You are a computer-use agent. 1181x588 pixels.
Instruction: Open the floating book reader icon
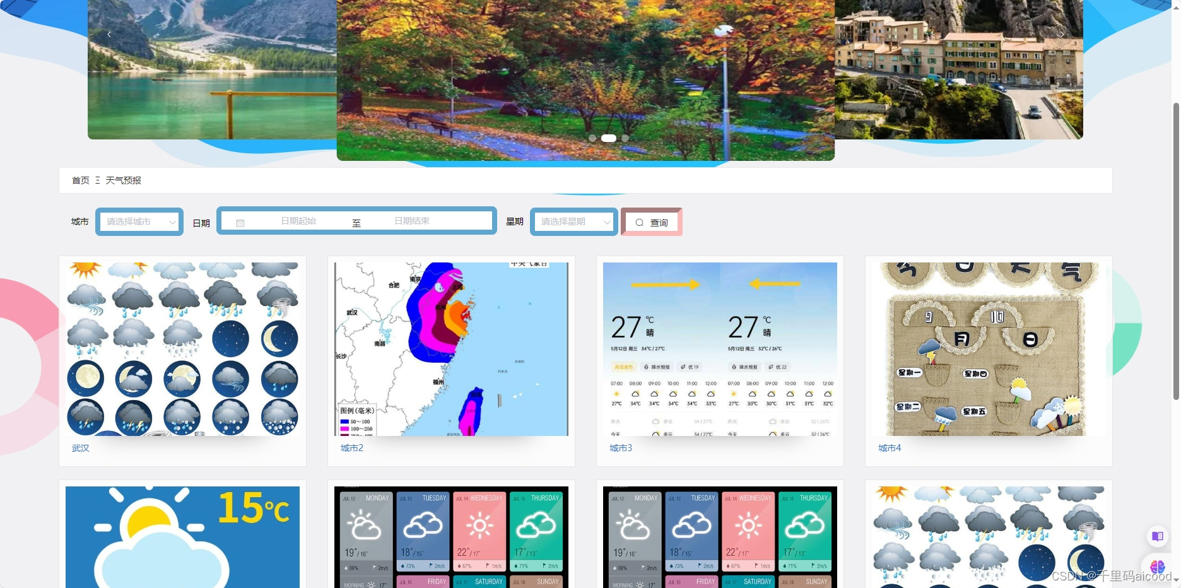pyautogui.click(x=1158, y=536)
